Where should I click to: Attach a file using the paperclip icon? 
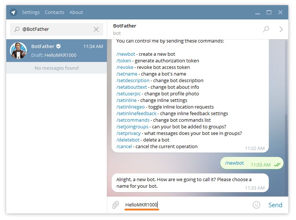(x=115, y=205)
